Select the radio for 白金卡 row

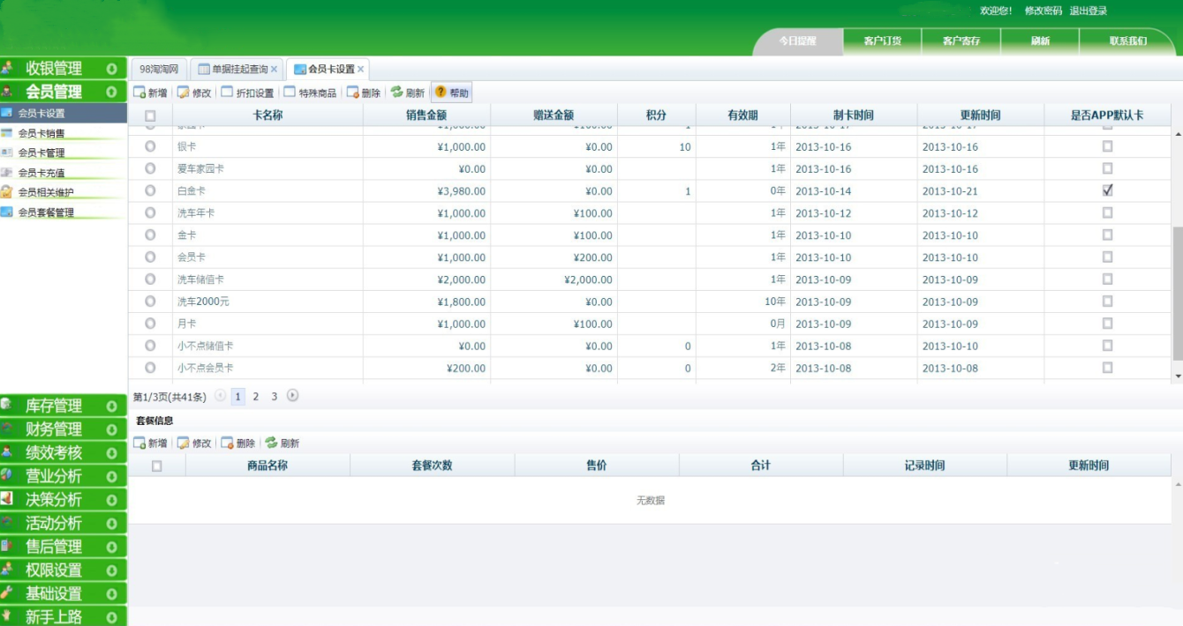[x=150, y=190]
